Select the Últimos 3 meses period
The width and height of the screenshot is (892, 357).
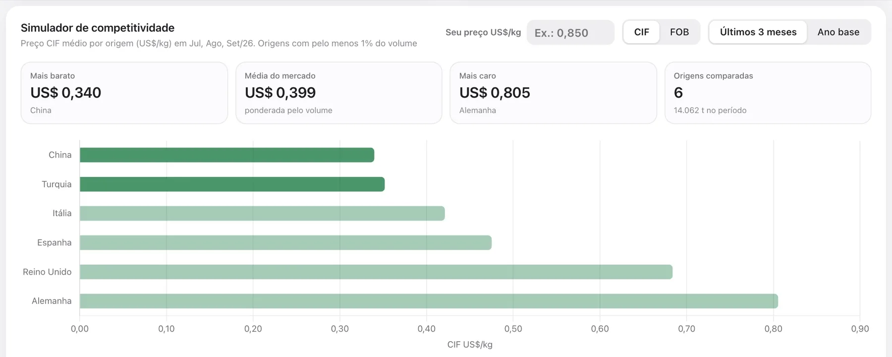click(758, 32)
